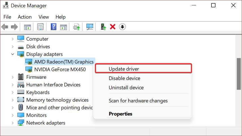Click Scan for hardware changes monitor icon
Image resolution: width=242 pixels, height=136 pixels.
tap(90, 27)
